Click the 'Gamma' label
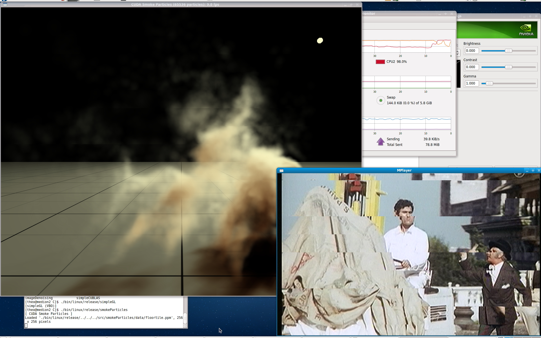Screen dimensions: 541x338 click(x=470, y=76)
